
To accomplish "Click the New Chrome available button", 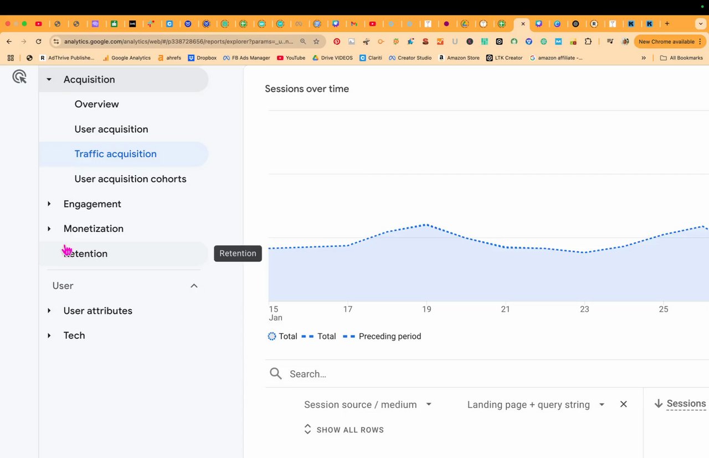I will pyautogui.click(x=666, y=42).
